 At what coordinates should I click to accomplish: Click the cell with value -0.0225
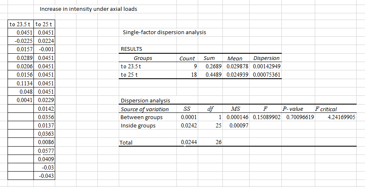pos(21,41)
